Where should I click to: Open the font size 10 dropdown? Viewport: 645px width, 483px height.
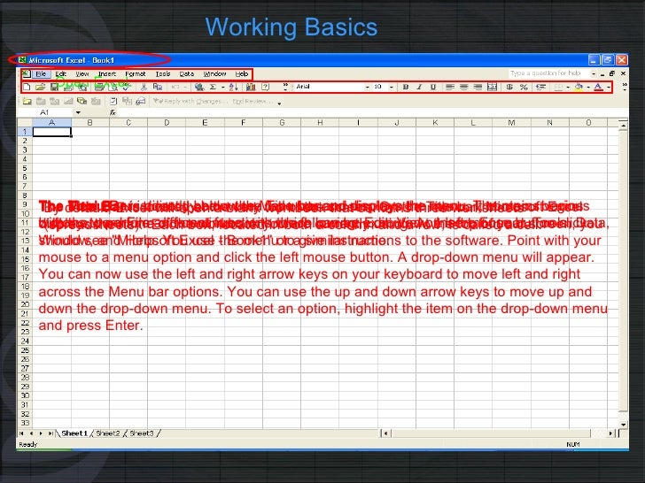point(392,87)
